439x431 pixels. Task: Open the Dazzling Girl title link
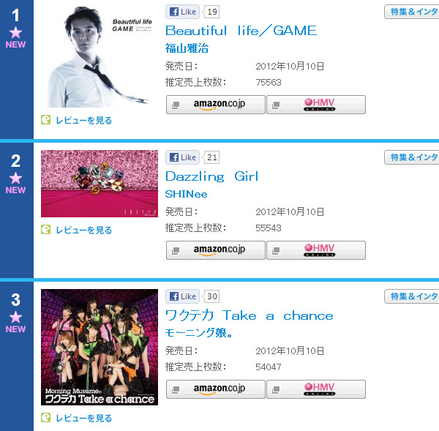point(211,176)
